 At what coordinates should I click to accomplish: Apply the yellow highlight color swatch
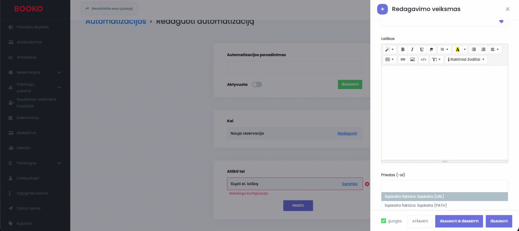point(458,50)
